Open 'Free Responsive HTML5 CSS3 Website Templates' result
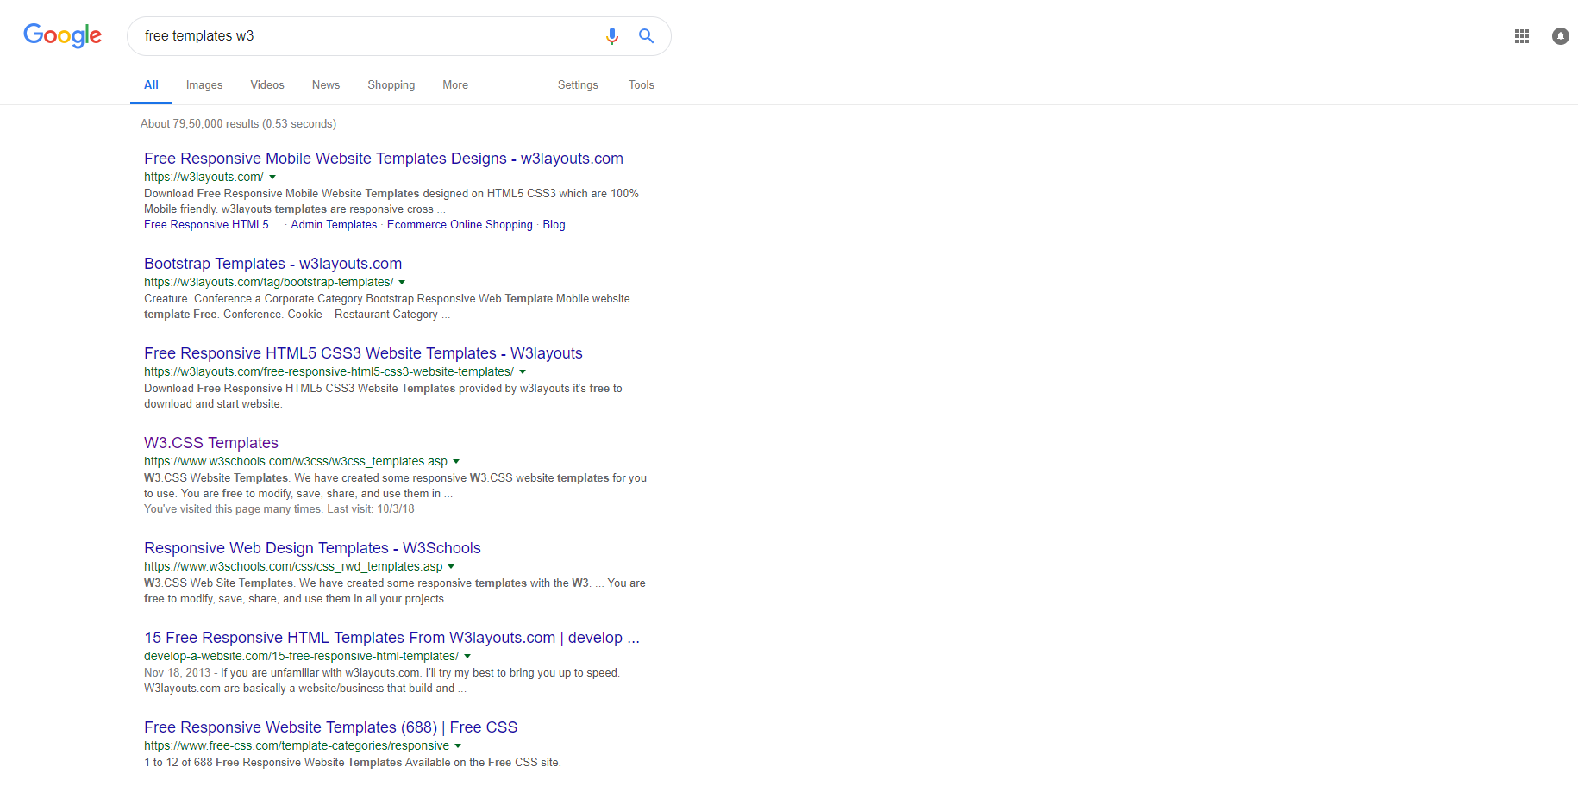The height and width of the screenshot is (792, 1578). click(363, 353)
